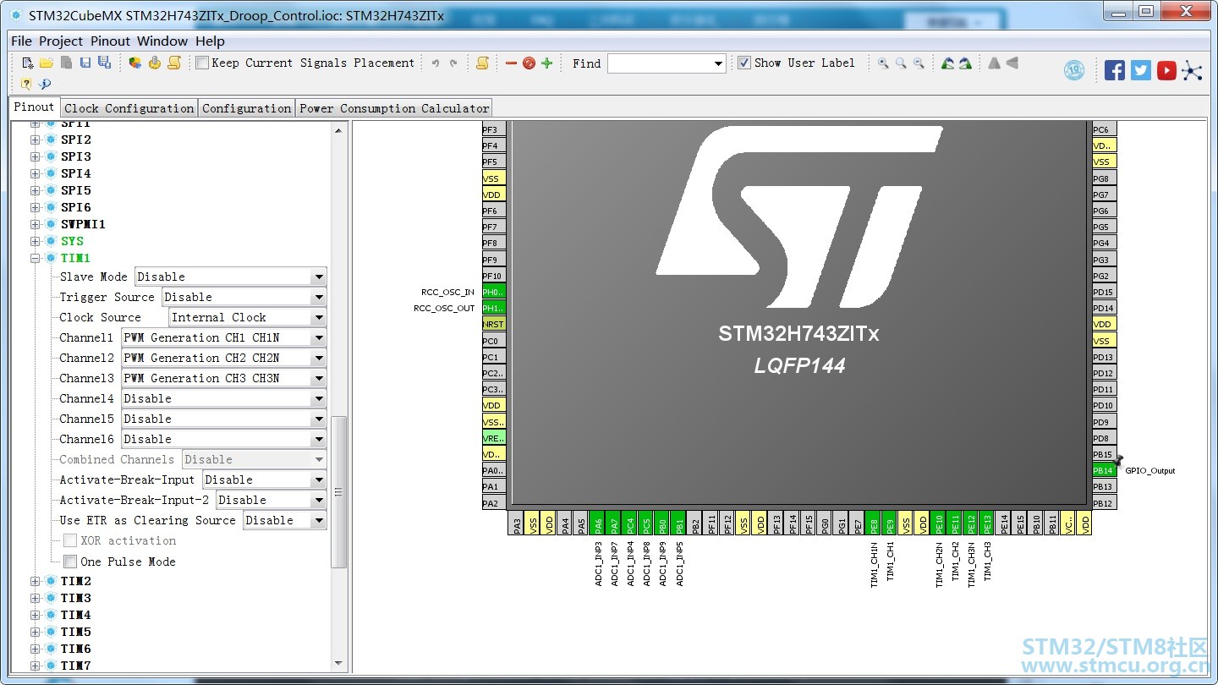Collapse all with the red minus icon

pyautogui.click(x=511, y=63)
